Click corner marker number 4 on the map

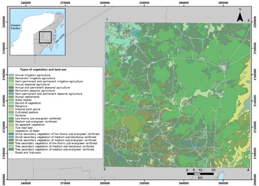[247, 170]
